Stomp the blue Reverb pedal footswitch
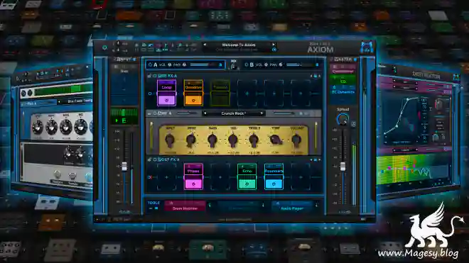The image size is (469, 263). tap(274, 184)
